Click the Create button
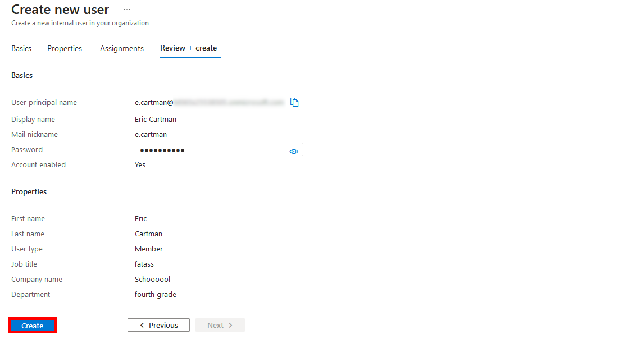Screen dimensions: 628x343 32,326
